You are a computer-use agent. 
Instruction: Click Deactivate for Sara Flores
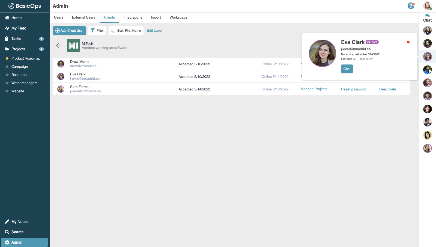point(387,89)
